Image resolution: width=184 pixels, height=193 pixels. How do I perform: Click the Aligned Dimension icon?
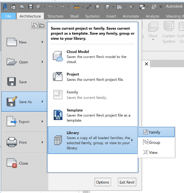tap(89, 7)
